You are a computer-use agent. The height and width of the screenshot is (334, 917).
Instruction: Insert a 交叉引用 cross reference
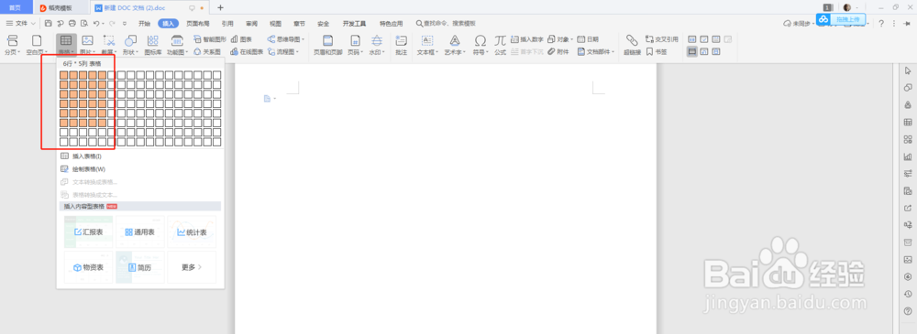click(661, 39)
